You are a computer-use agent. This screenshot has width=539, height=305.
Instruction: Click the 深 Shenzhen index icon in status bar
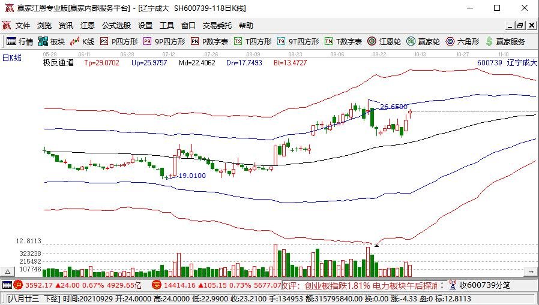pos(157,285)
